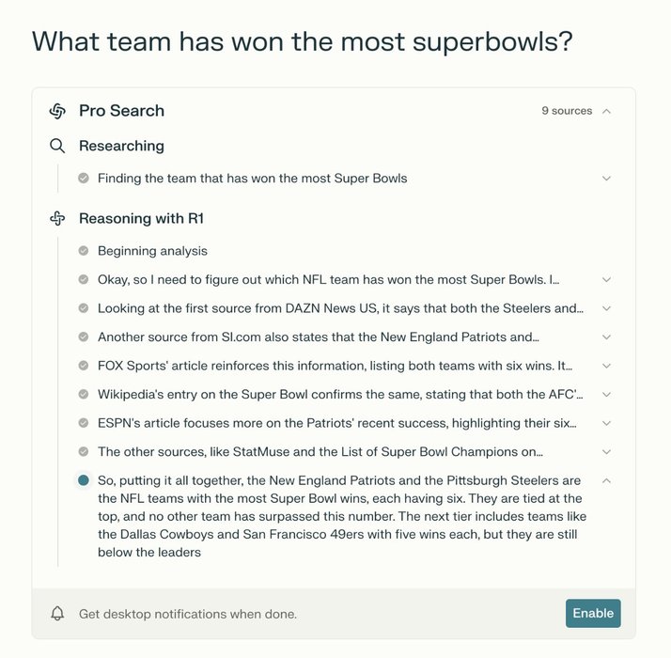Expand the ESPN article reasoning step
This screenshot has height=658, width=671.
pos(606,423)
